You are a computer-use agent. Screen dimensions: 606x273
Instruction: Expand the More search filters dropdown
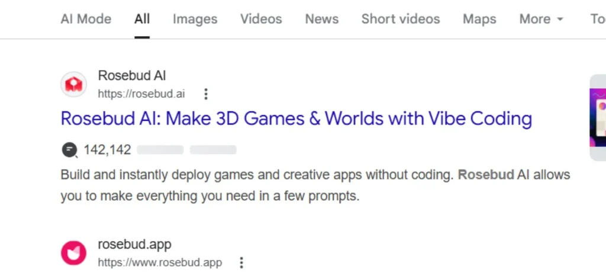541,19
